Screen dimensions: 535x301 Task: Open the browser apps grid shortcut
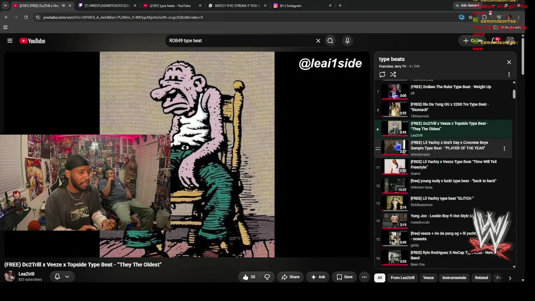tap(5, 27)
